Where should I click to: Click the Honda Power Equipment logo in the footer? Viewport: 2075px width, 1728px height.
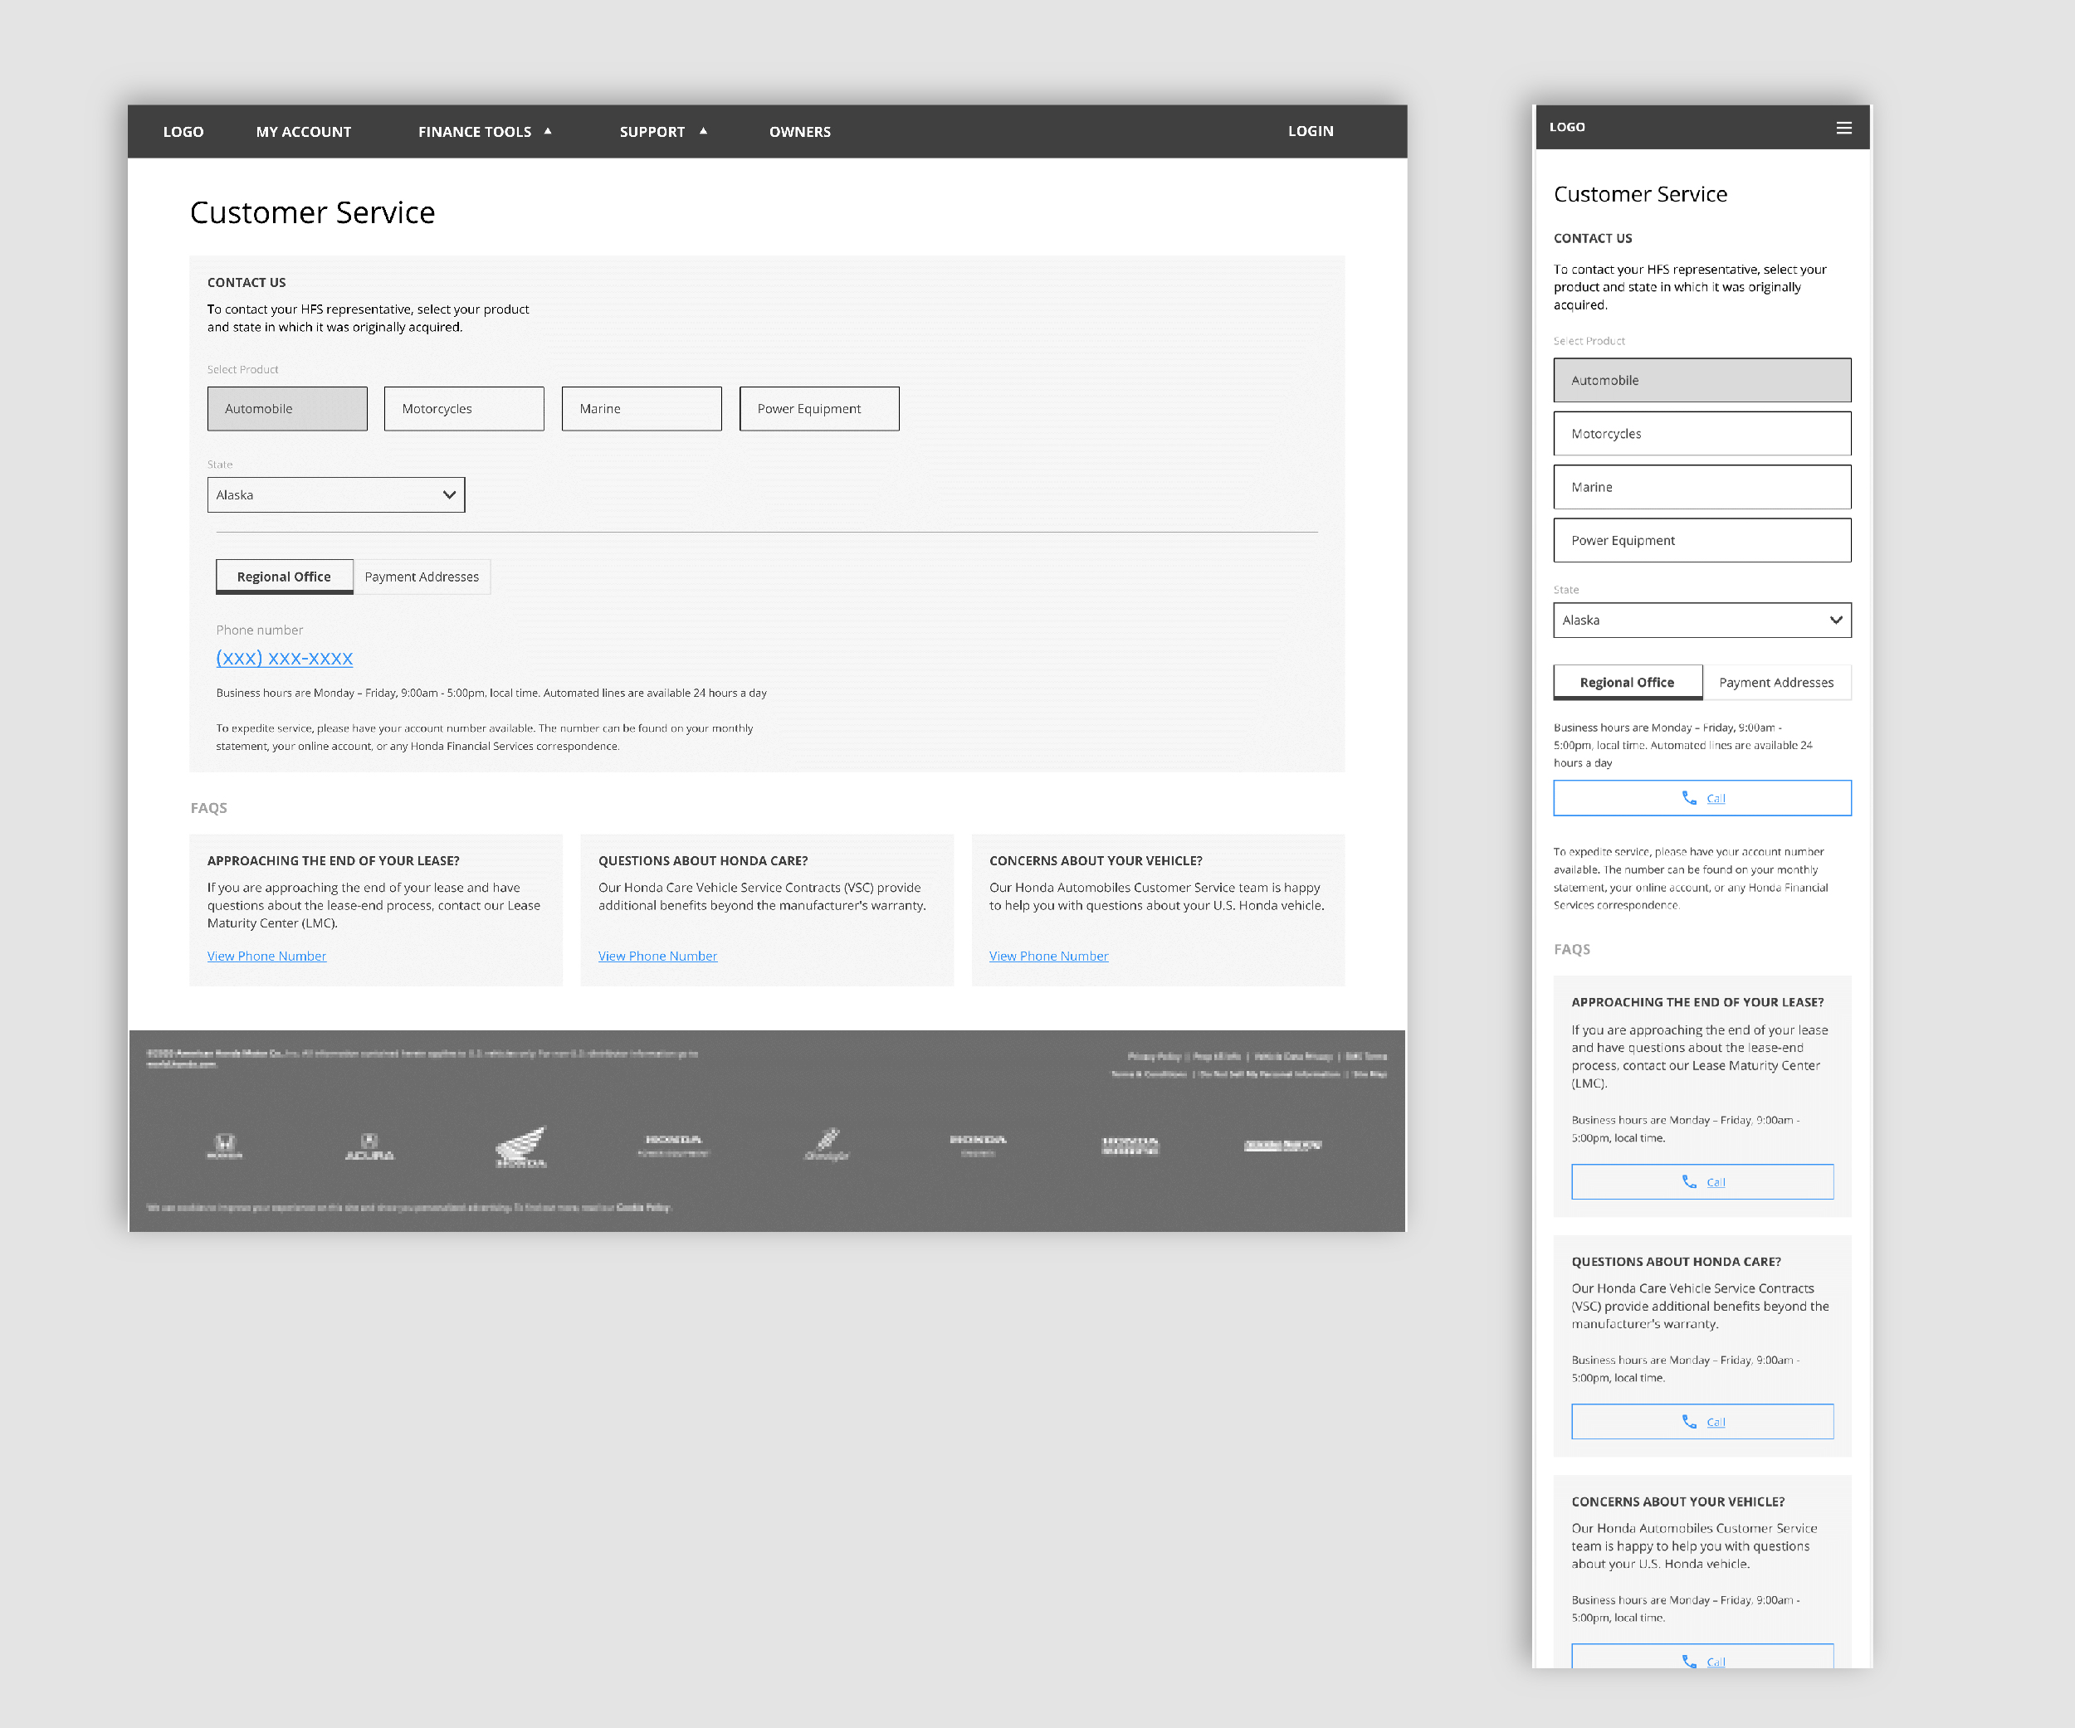click(x=673, y=1146)
